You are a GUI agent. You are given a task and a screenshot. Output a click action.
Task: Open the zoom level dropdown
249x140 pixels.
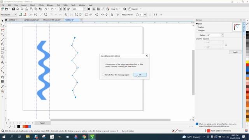coord(85,9)
